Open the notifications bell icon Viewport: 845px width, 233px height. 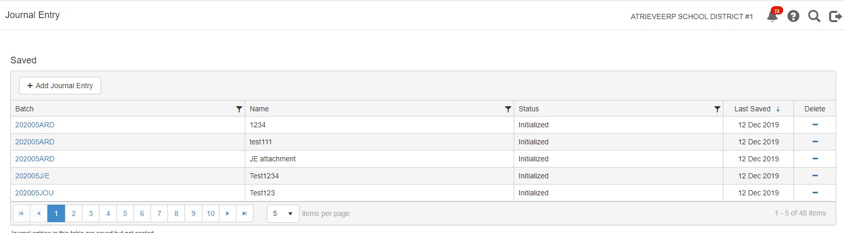point(772,16)
